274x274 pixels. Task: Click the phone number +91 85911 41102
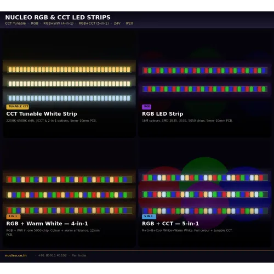click(x=53, y=255)
